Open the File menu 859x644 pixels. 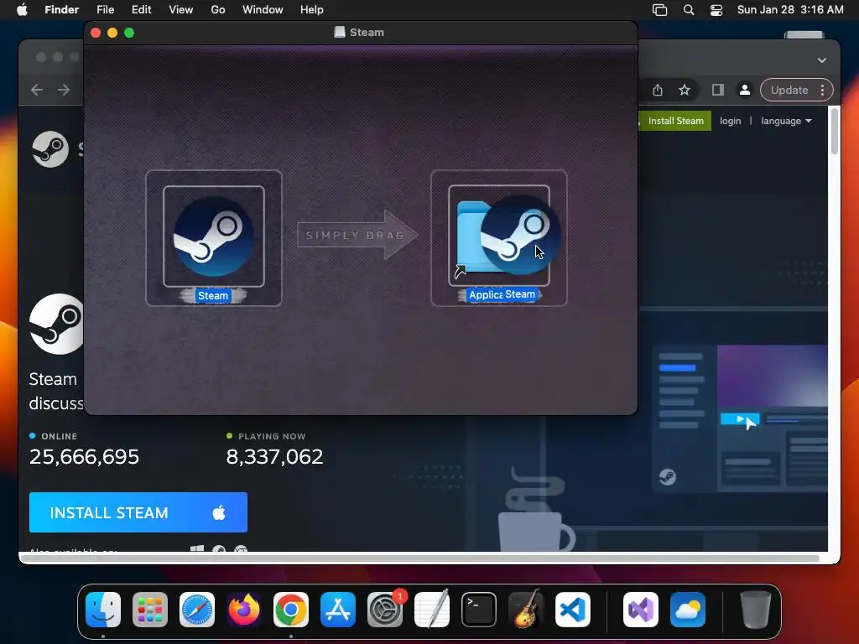tap(105, 10)
